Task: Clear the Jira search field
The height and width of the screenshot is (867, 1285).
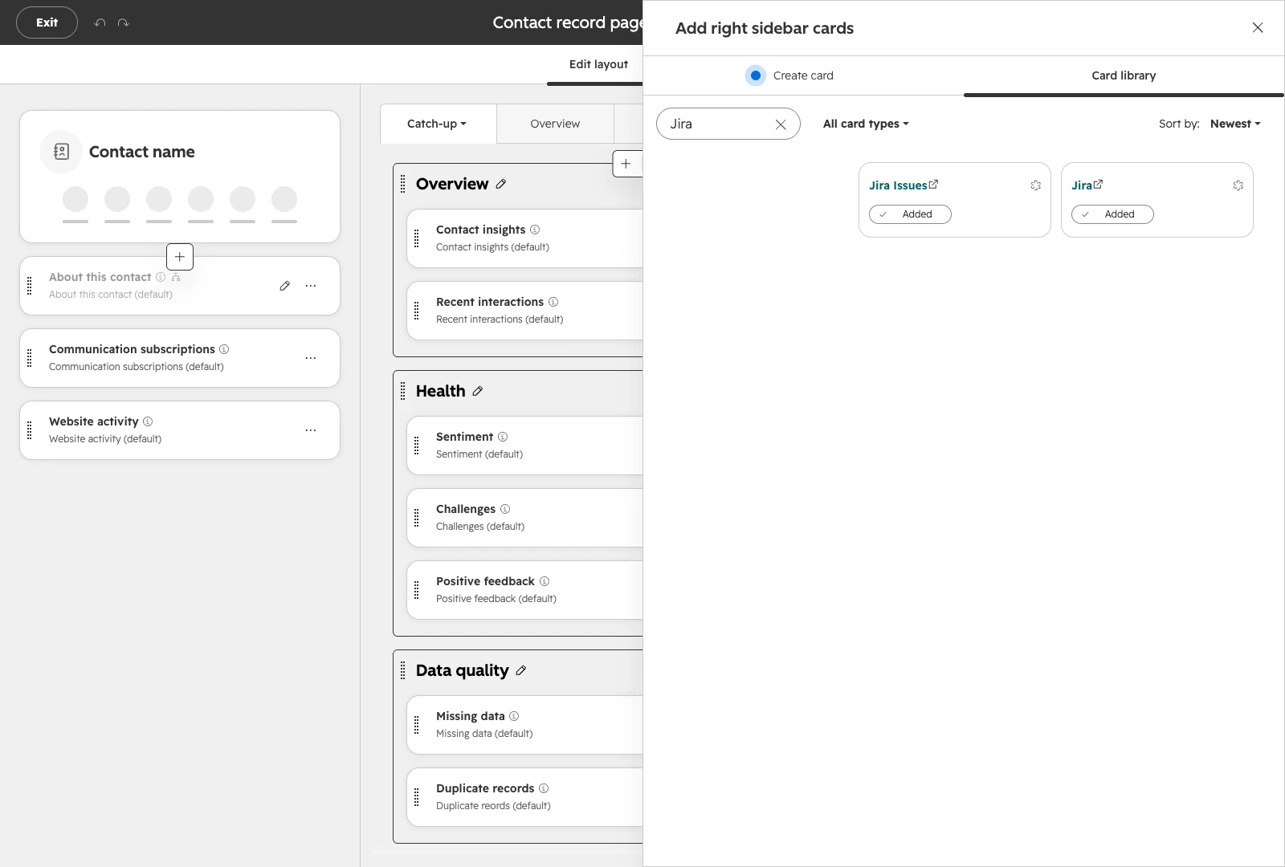Action: point(781,124)
